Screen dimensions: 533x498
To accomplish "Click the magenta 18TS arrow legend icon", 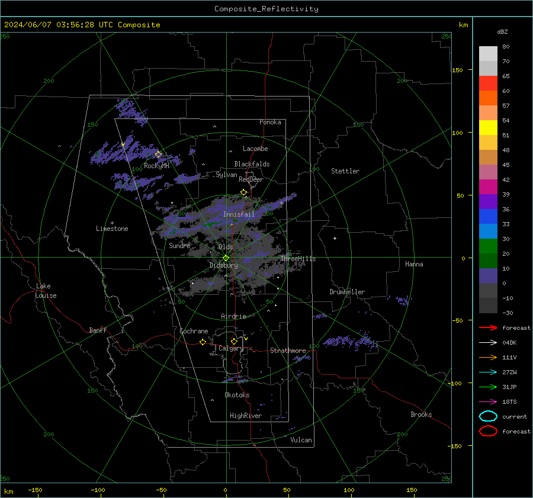I will coord(488,402).
